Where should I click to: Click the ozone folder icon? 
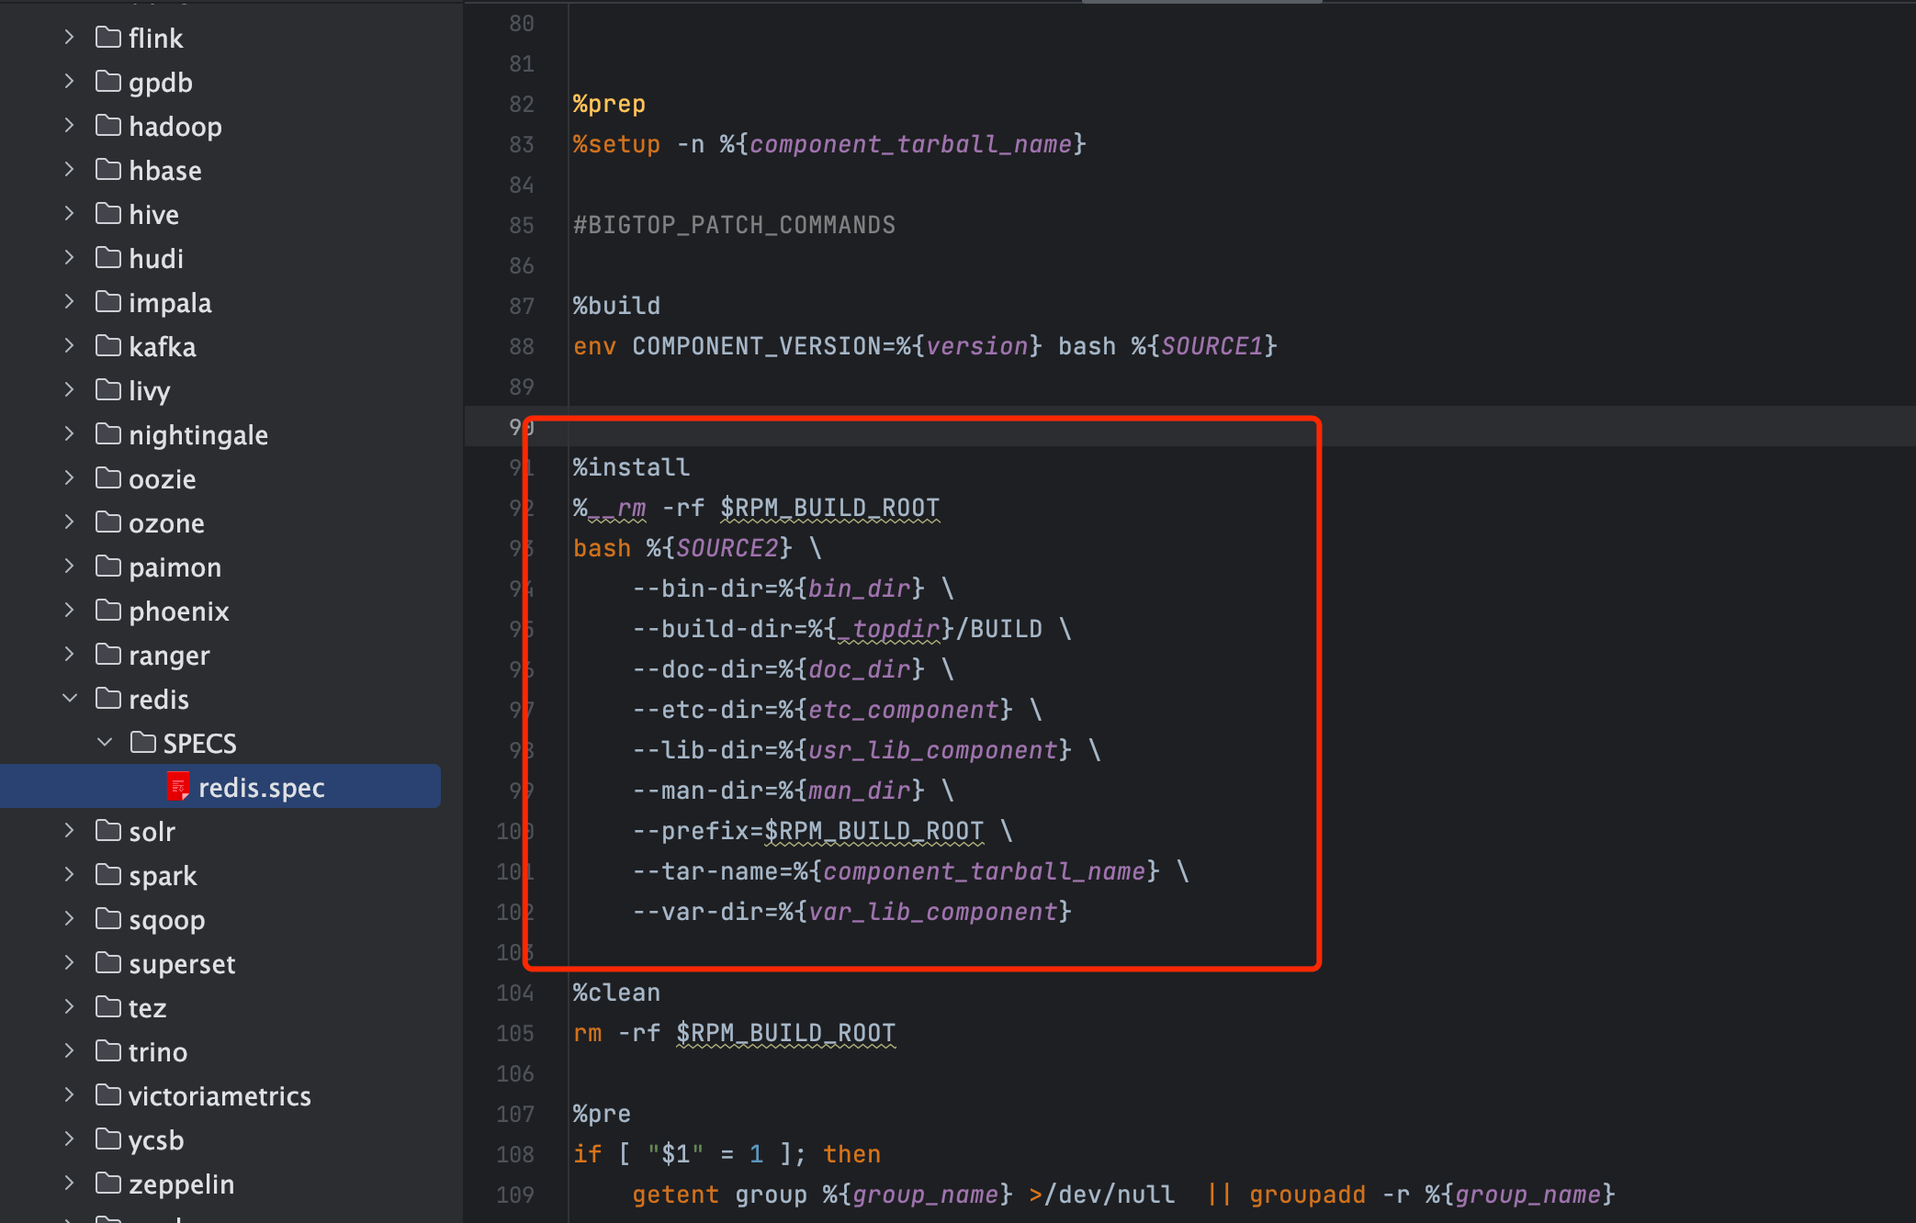click(108, 522)
